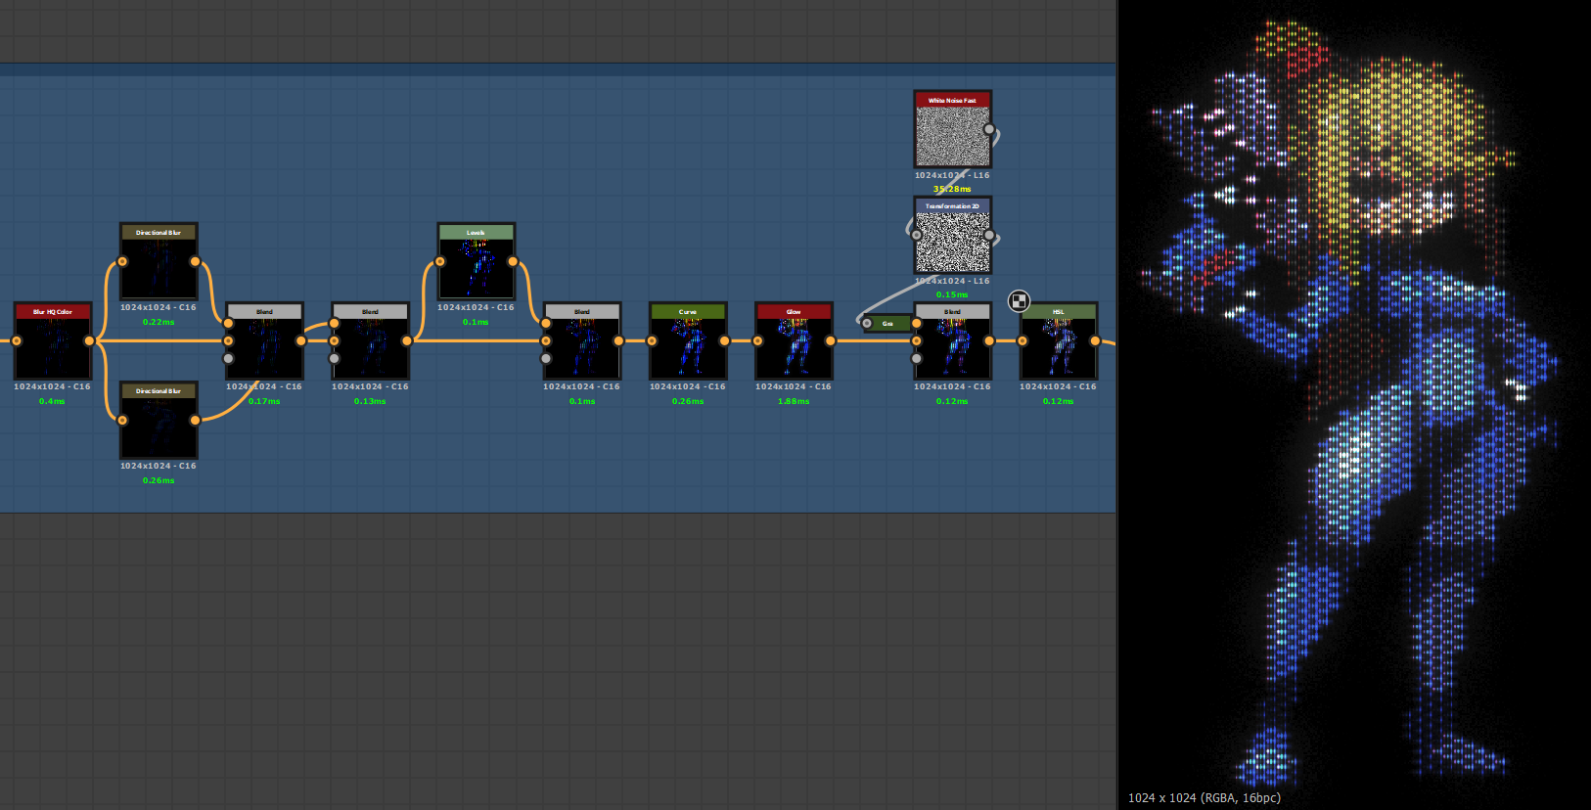Click the "0.4ms" timing under Blur HQ Color
The height and width of the screenshot is (810, 1591).
coord(52,401)
